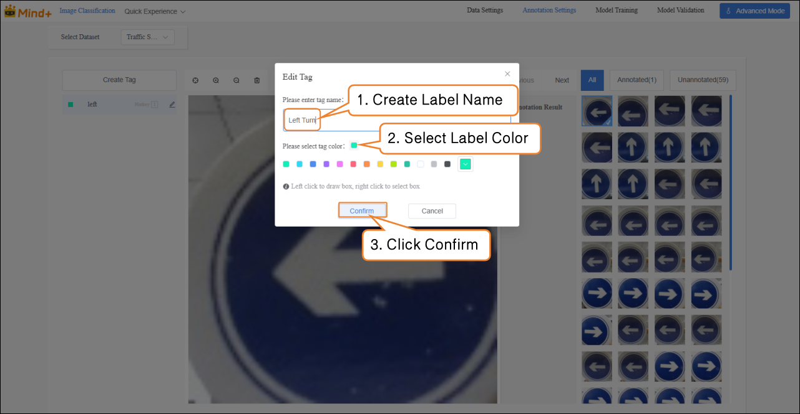Viewport: 800px width, 414px height.
Task: Close the Edit Tag dialog with X
Action: point(507,73)
